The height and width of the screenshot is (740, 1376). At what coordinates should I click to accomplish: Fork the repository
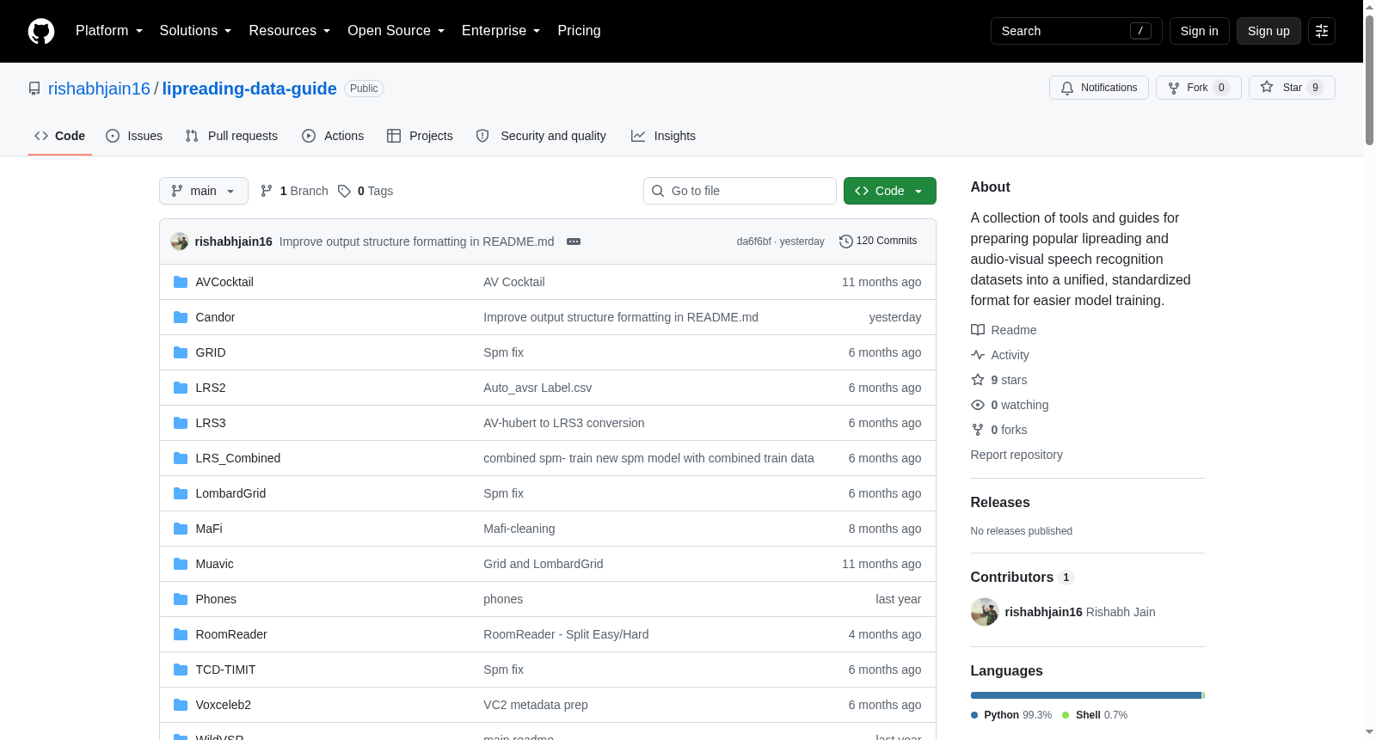(1199, 88)
